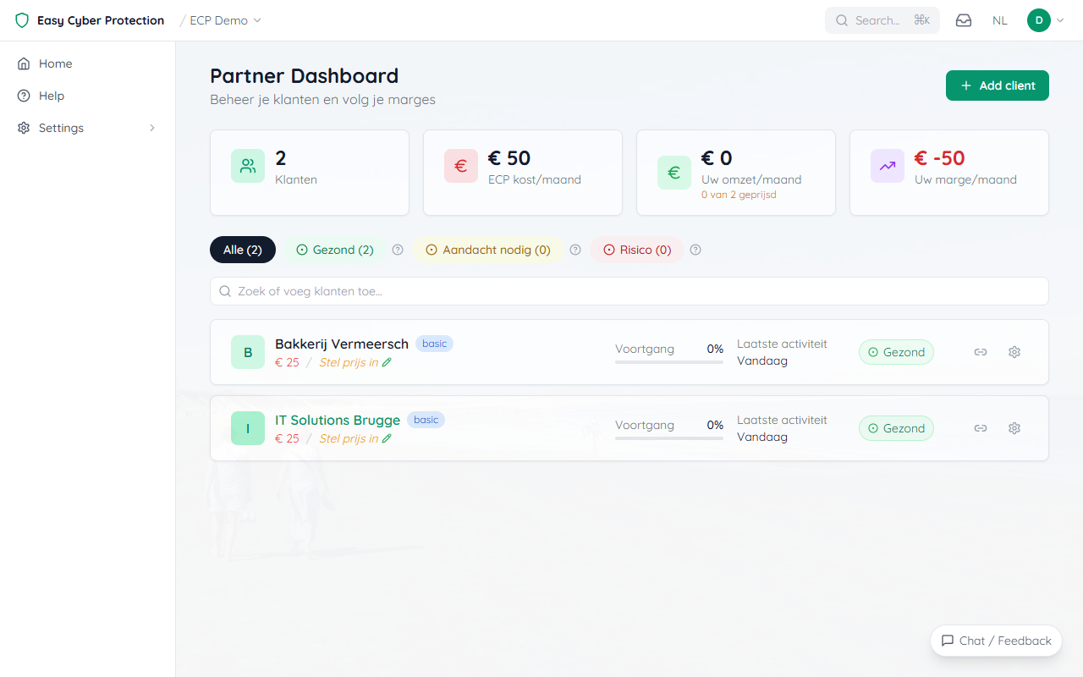This screenshot has height=677, width=1083.
Task: Open the D account avatar menu
Action: [x=1040, y=19]
